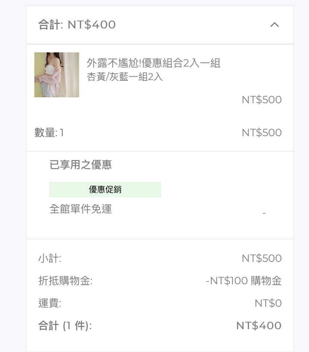Click the dash beside 全館單件免運
This screenshot has height=352, width=309.
click(264, 213)
